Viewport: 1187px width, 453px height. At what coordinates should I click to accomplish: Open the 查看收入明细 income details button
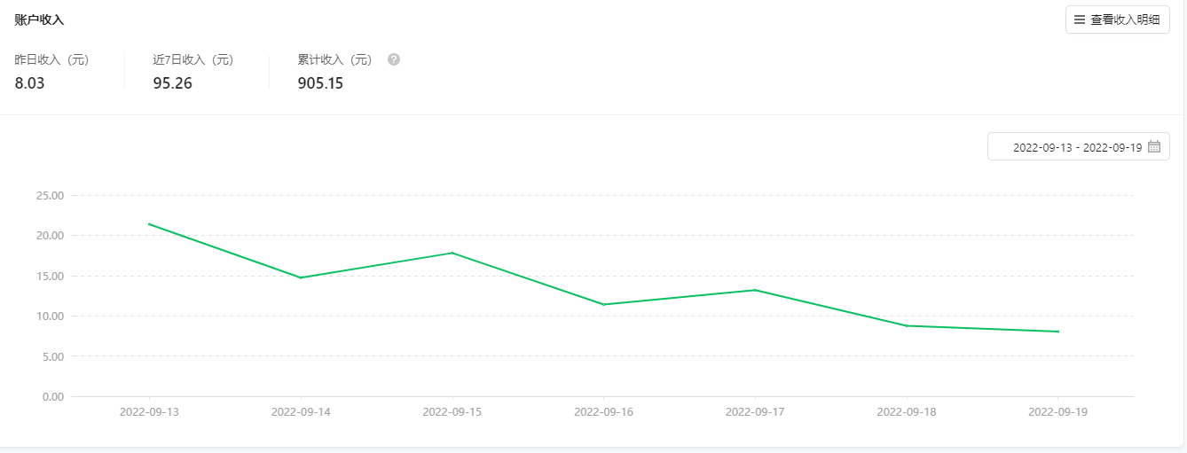pyautogui.click(x=1118, y=20)
